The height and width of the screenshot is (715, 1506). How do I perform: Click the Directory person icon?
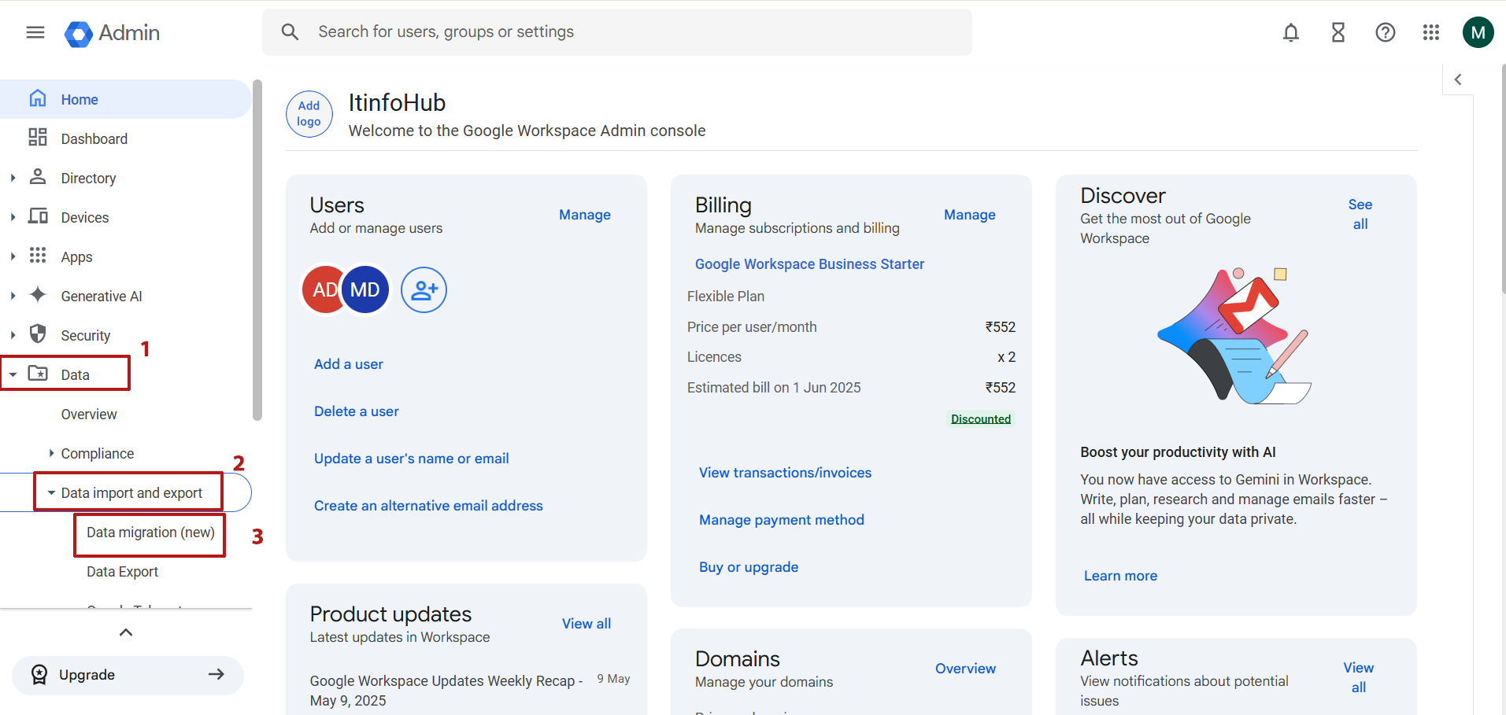coord(38,177)
